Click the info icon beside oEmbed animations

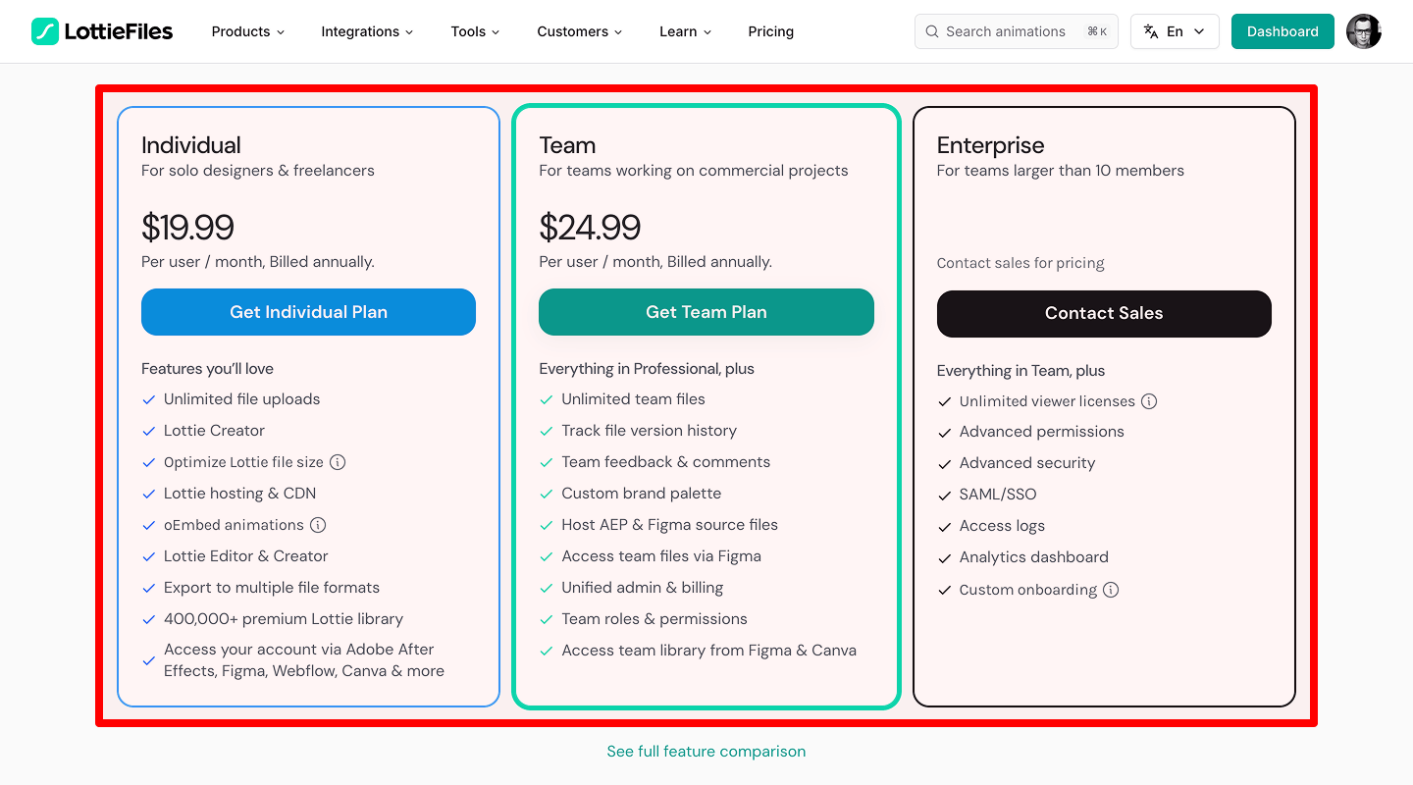point(318,525)
